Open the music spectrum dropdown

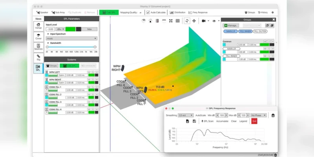[x=71, y=38]
